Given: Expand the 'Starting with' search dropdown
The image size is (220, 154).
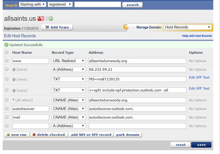Looking at the screenshot, I should pyautogui.click(x=32, y=4).
